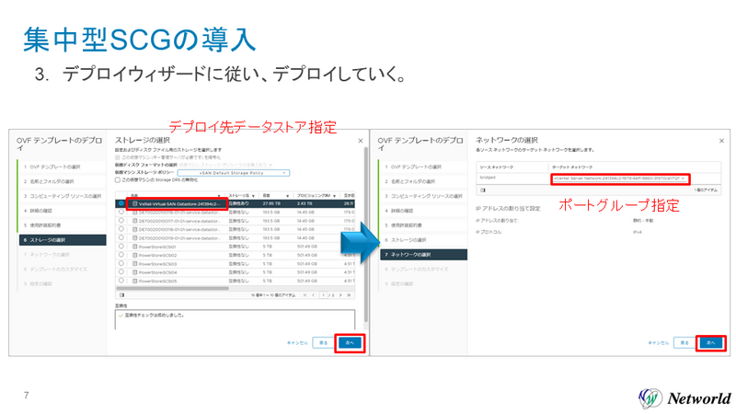Go to next page of datastore list

(x=340, y=295)
